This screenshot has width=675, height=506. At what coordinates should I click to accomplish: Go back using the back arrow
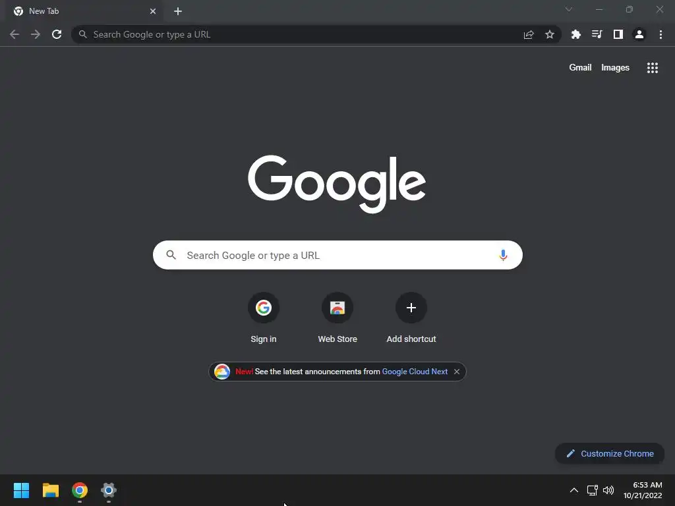(x=15, y=34)
